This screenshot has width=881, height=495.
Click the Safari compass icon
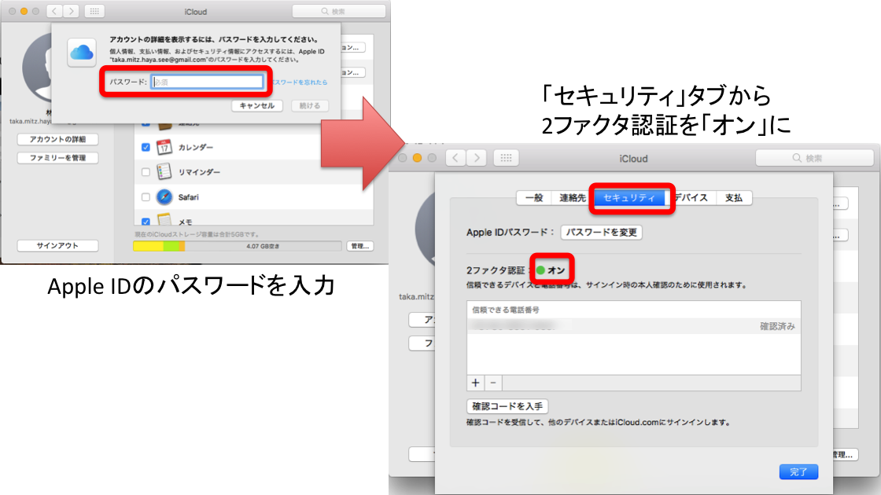pyautogui.click(x=164, y=197)
